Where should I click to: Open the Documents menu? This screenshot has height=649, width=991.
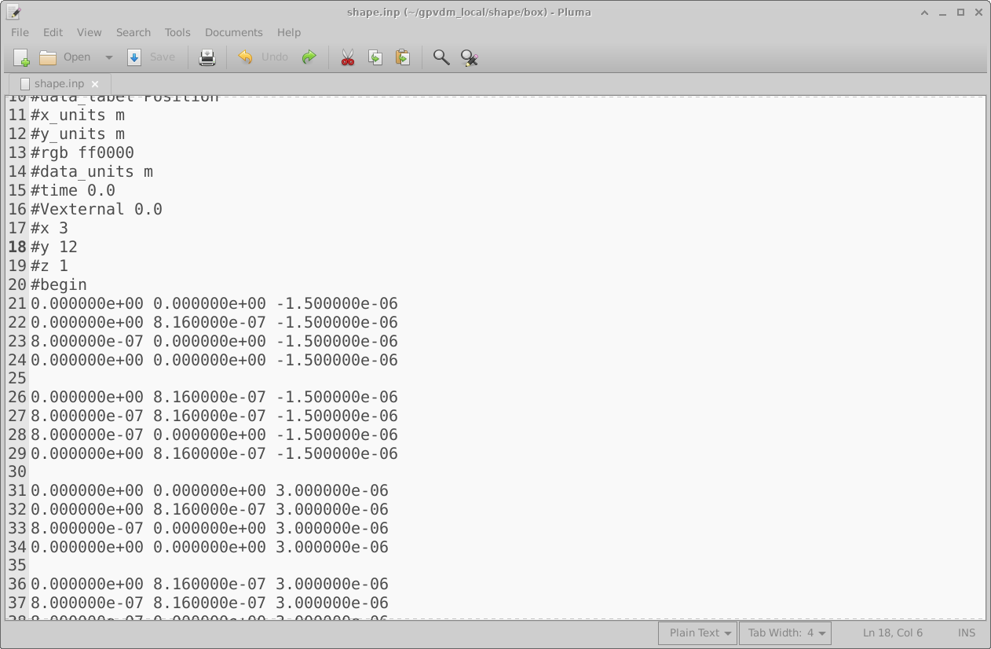click(233, 32)
